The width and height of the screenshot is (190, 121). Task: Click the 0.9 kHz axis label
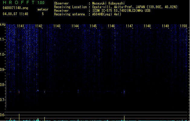coord(2,70)
